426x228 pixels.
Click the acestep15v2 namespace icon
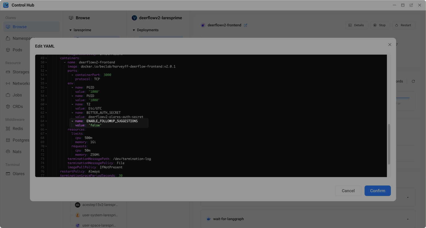tap(78, 205)
